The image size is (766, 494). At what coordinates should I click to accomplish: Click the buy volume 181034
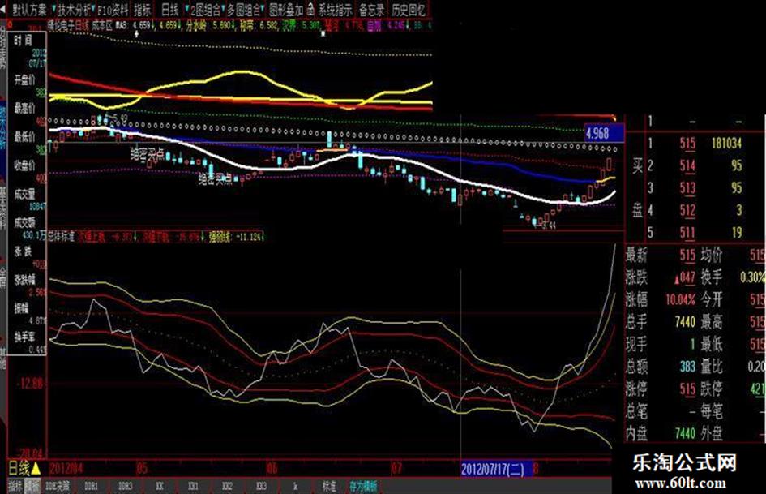(x=726, y=144)
